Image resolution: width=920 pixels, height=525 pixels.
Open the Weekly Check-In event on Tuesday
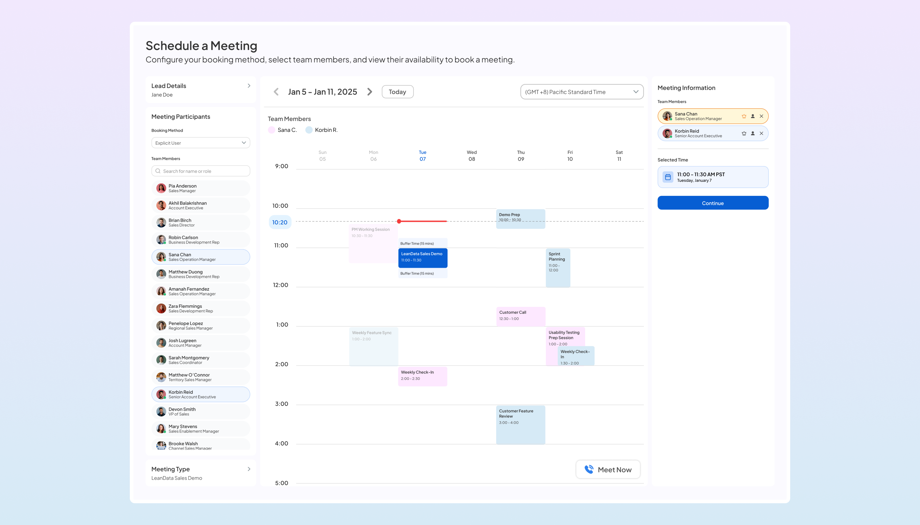coord(423,376)
